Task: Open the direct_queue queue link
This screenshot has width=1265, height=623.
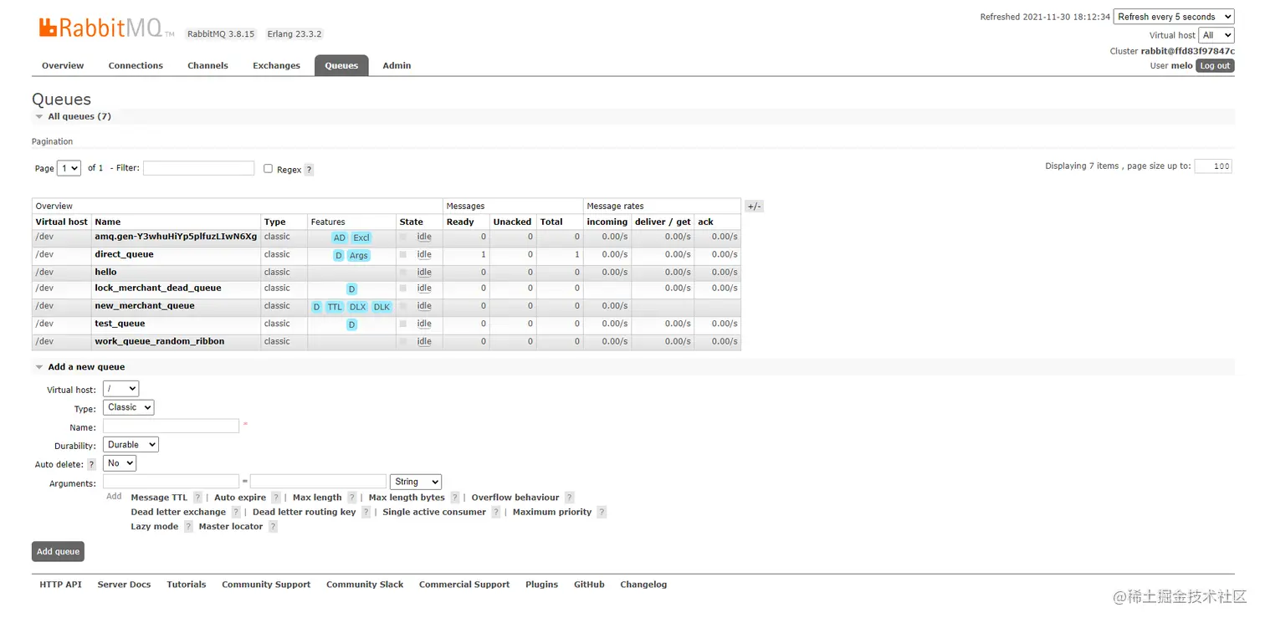Action: [124, 254]
